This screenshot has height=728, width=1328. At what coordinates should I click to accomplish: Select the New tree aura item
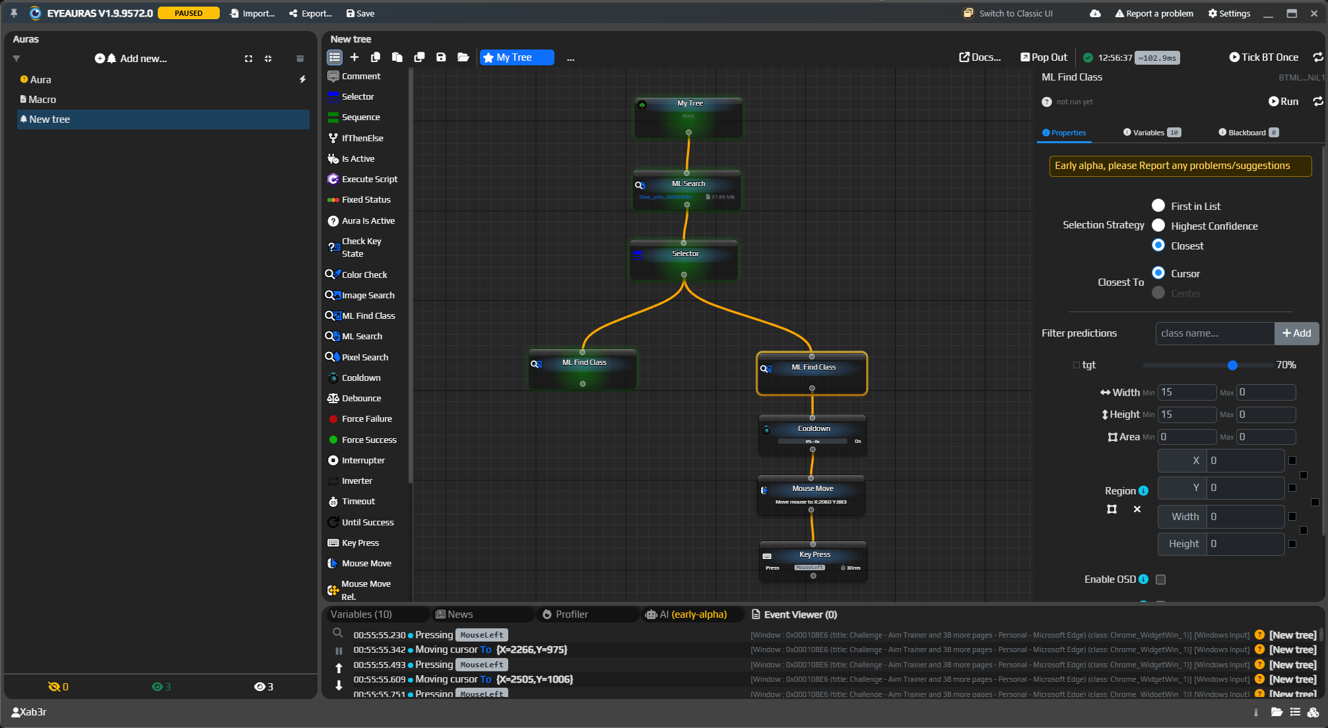[x=163, y=119]
